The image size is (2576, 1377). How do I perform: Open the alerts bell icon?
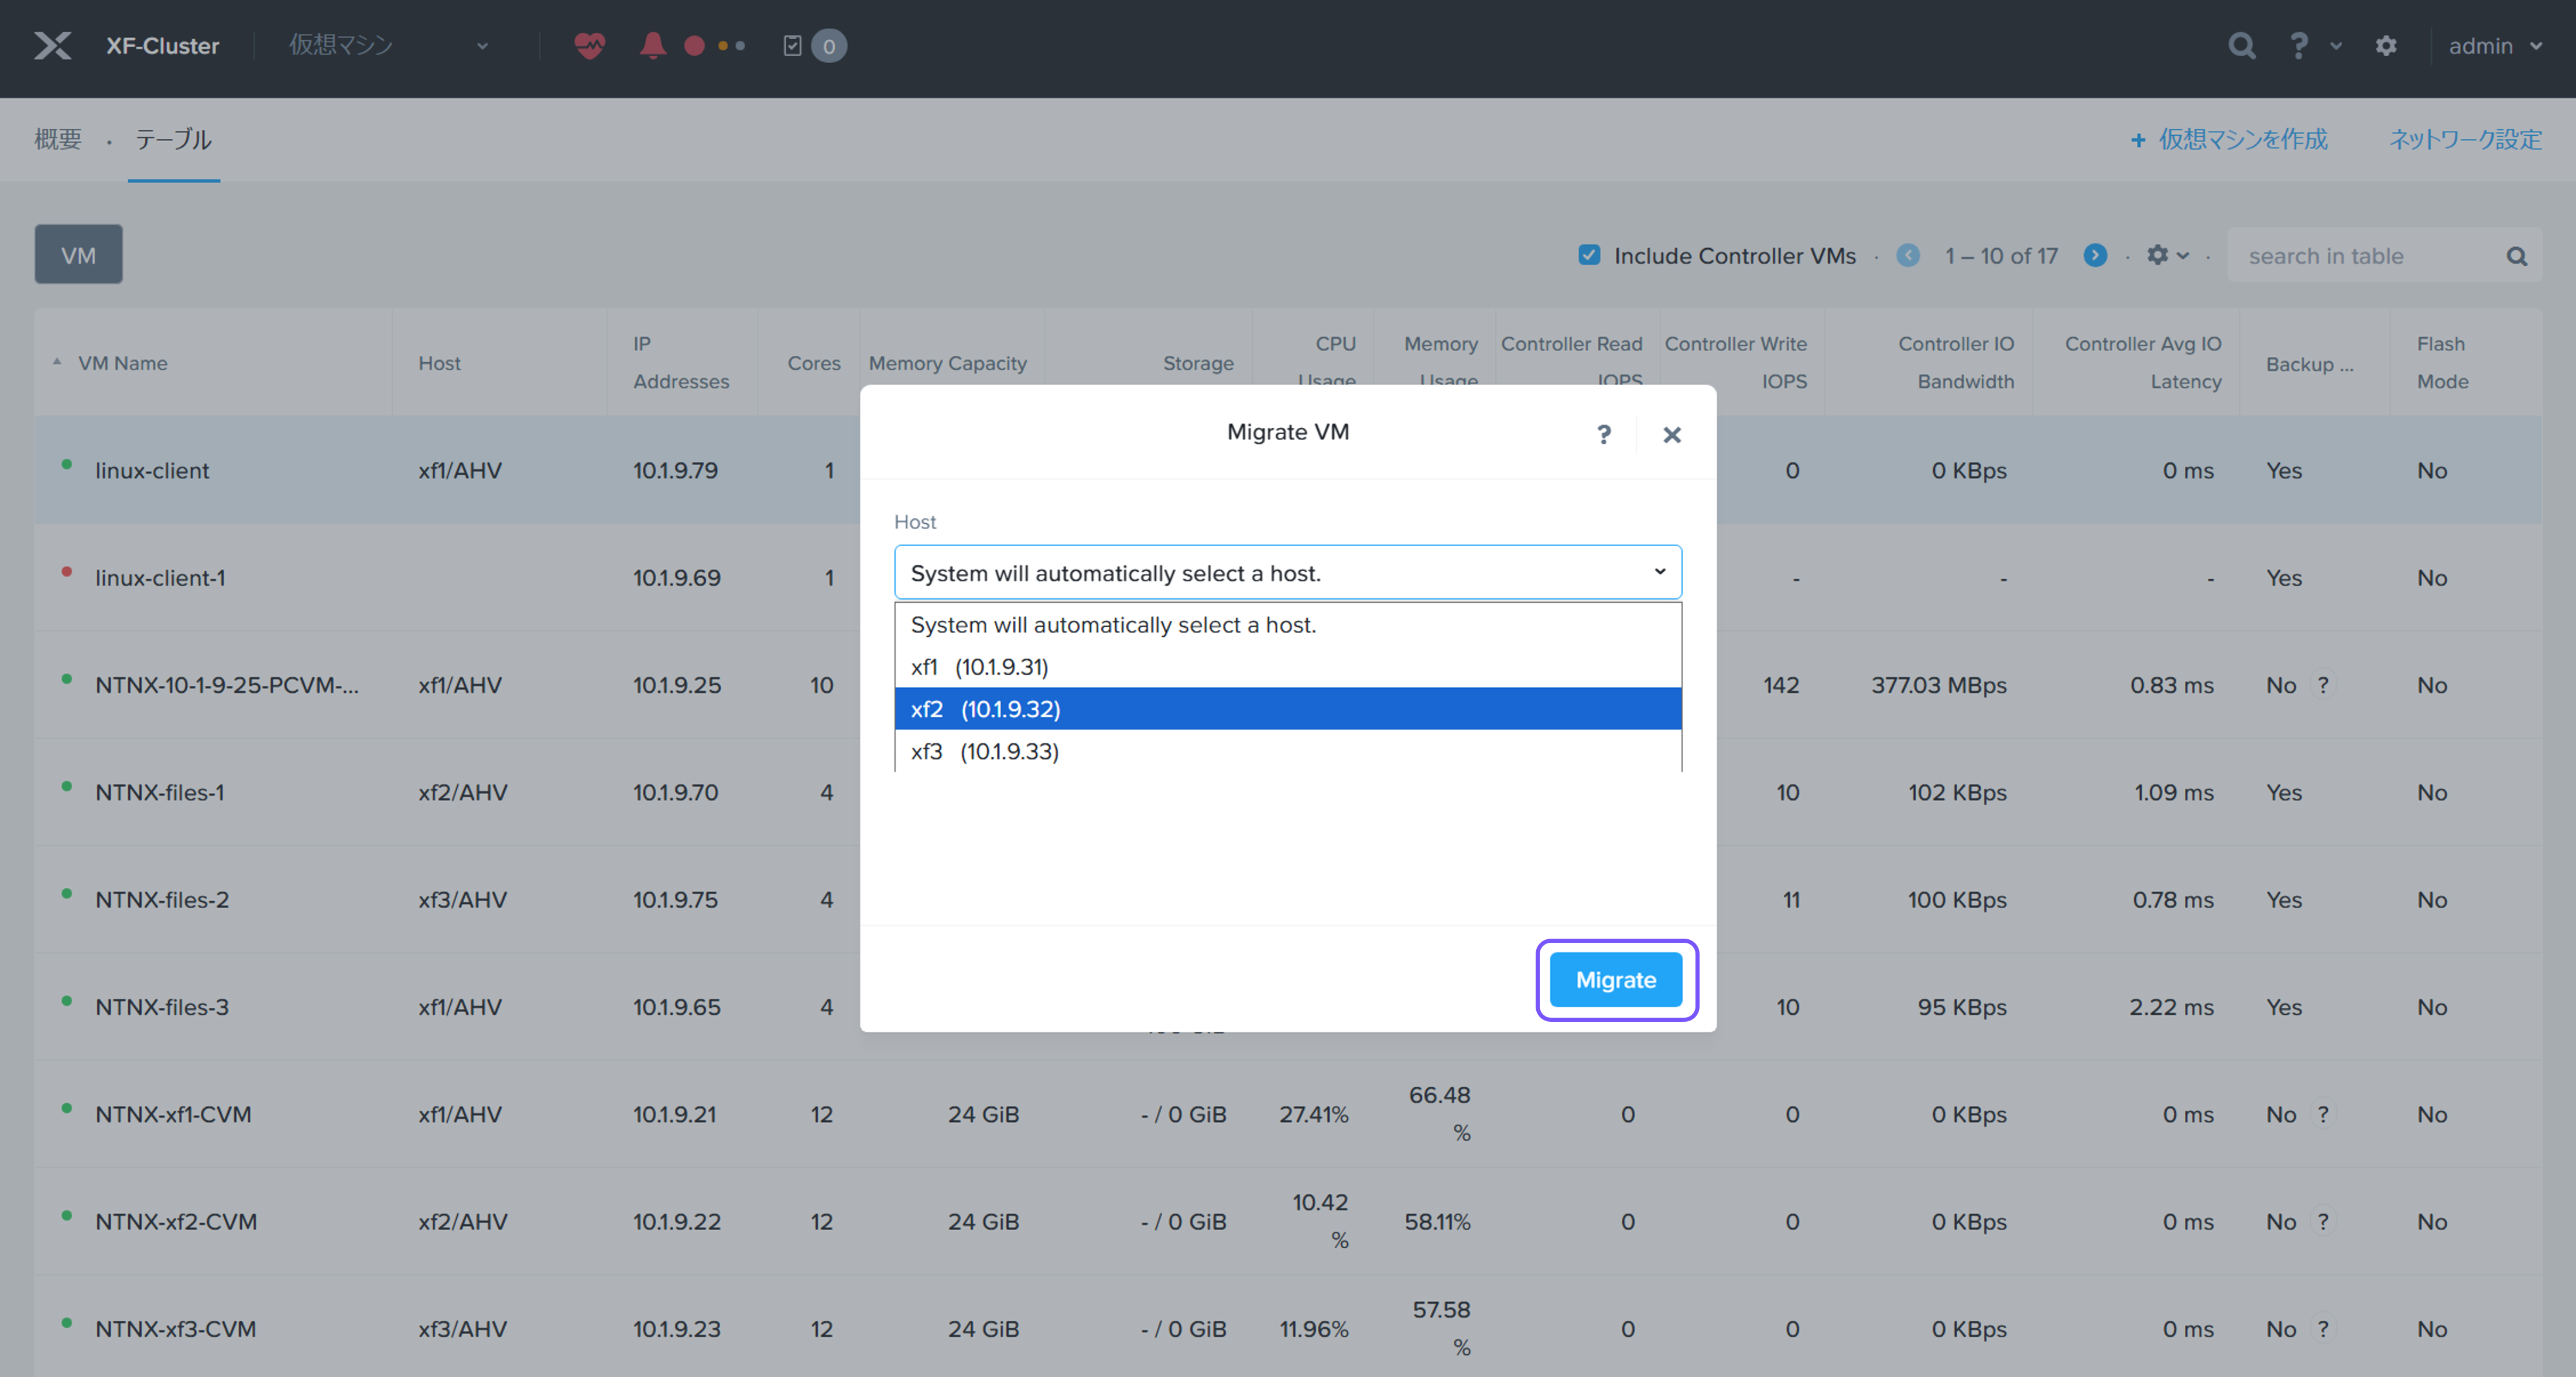(652, 46)
